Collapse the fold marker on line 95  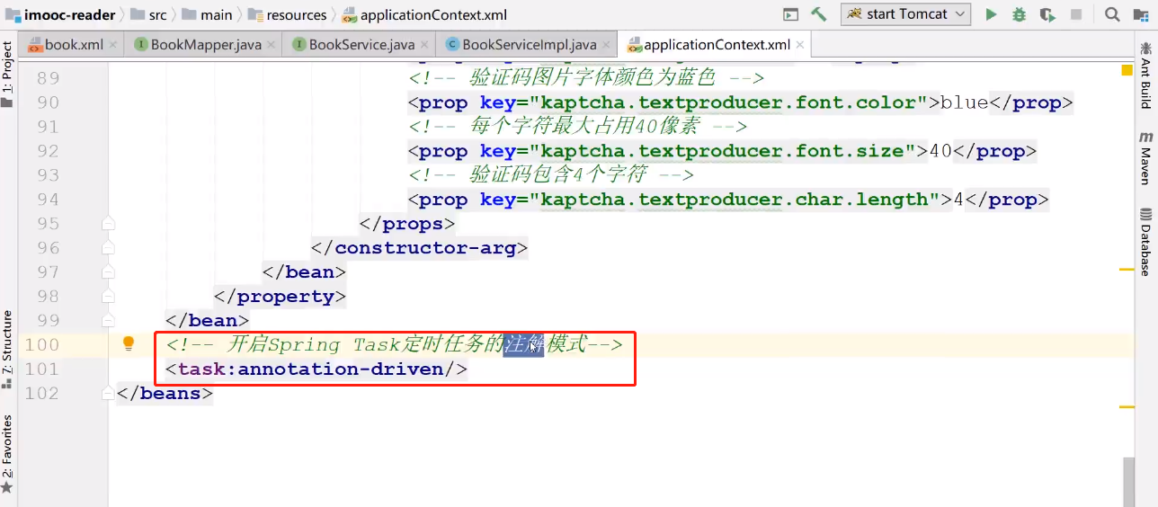(x=109, y=223)
